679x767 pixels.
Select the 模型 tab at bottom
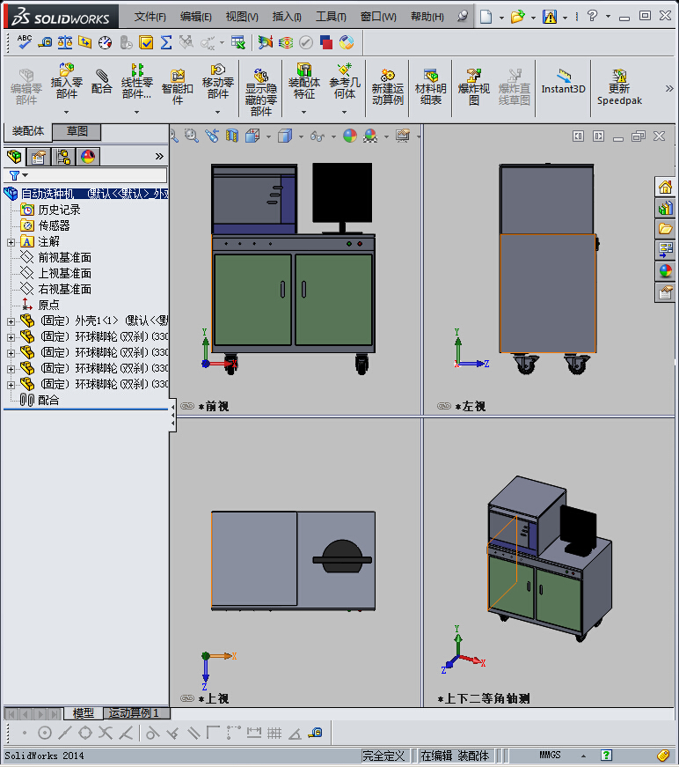point(83,713)
